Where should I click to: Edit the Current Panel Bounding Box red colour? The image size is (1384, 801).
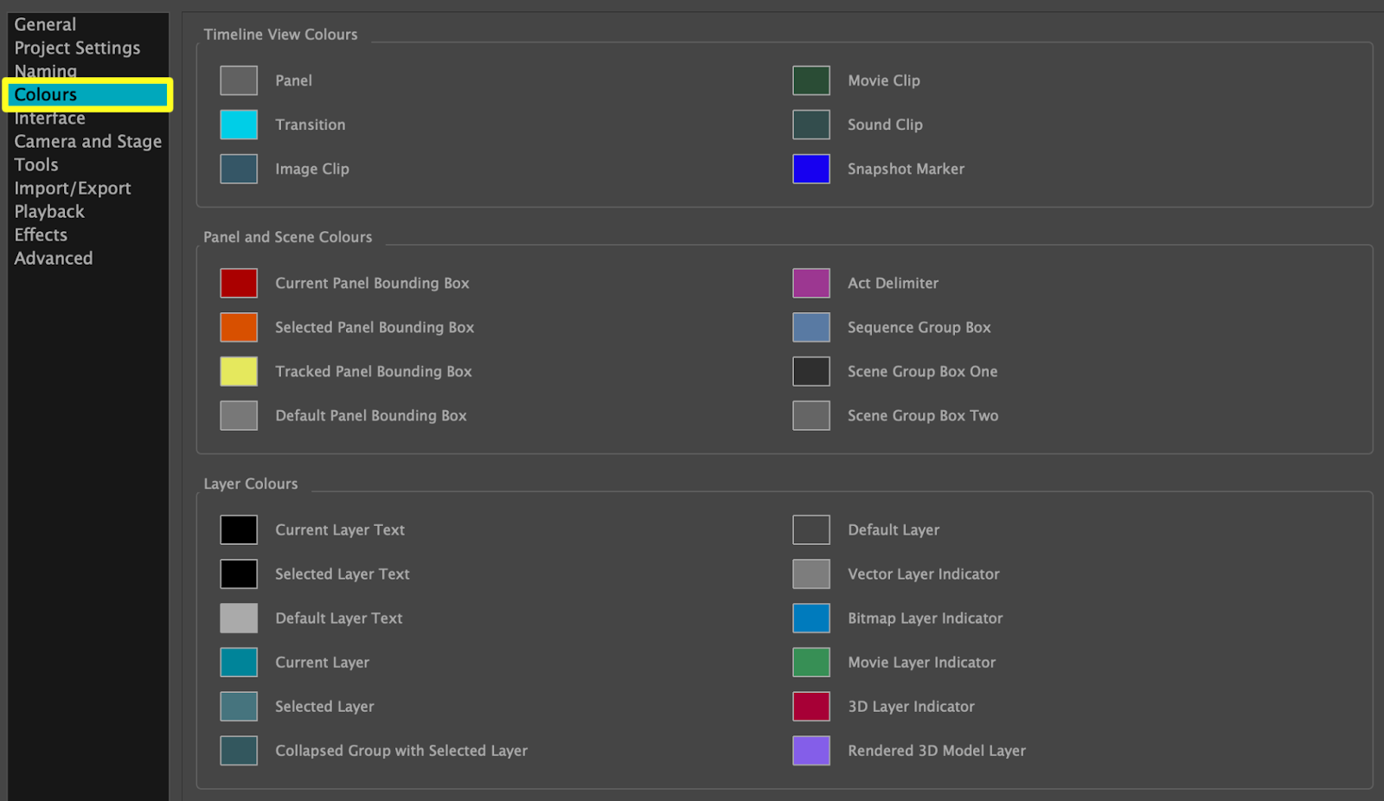(238, 283)
